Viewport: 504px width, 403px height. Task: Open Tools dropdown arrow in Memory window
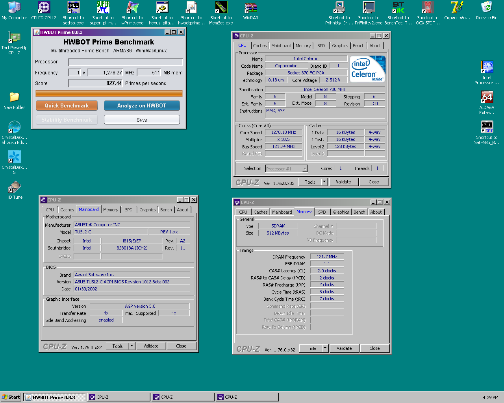325,348
